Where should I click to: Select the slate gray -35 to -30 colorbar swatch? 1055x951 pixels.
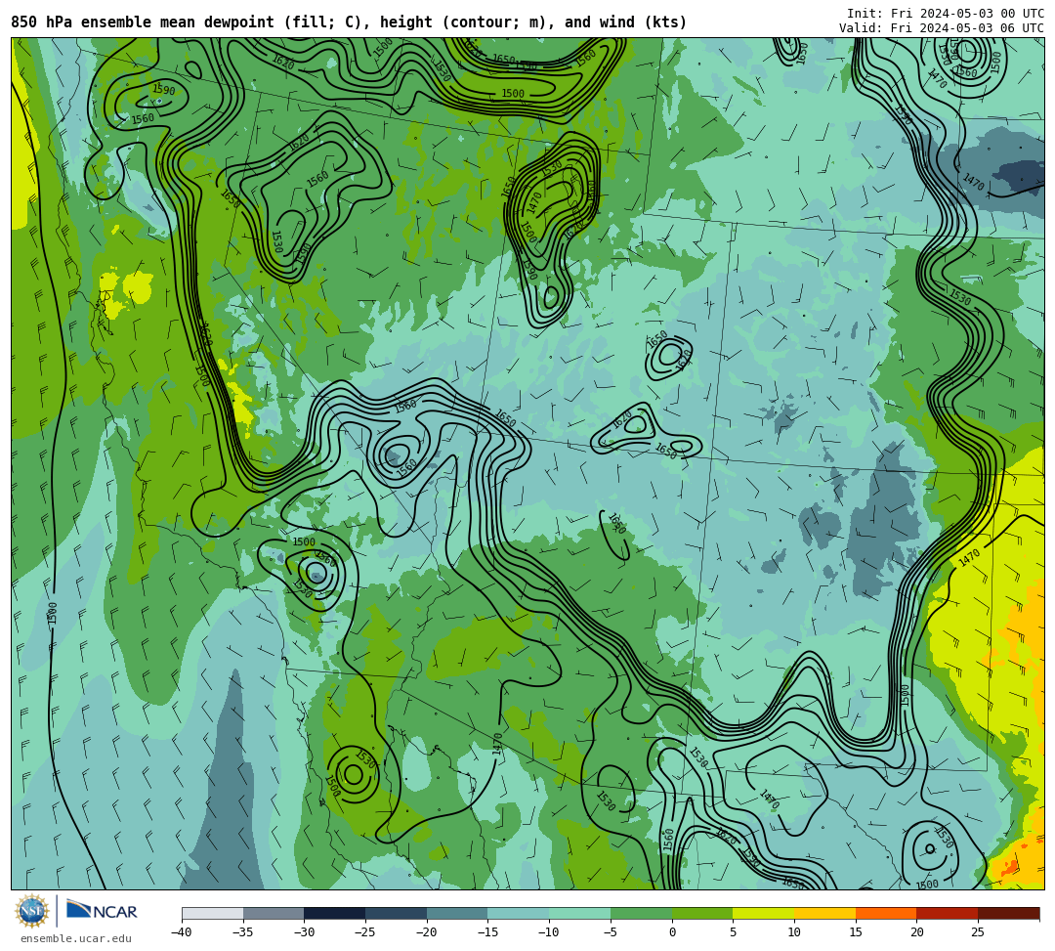coord(274,913)
